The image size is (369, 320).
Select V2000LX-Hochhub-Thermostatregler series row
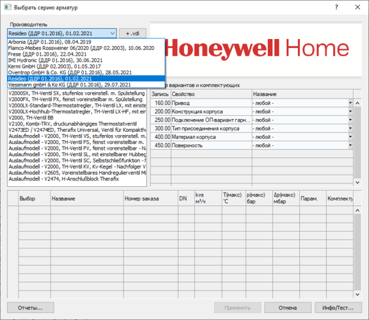coord(77,111)
